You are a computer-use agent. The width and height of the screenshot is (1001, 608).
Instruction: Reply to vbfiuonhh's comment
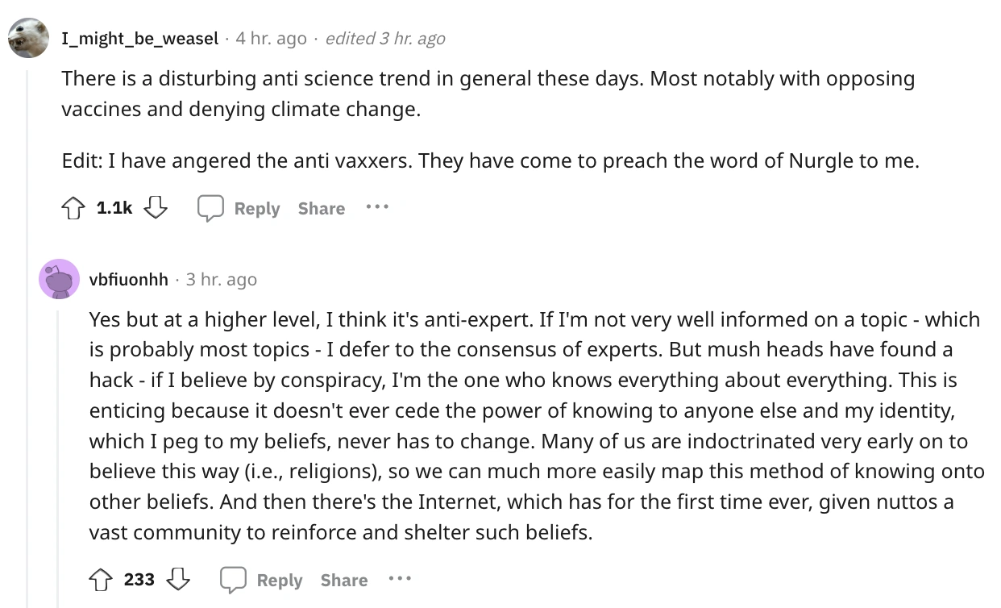pyautogui.click(x=262, y=581)
